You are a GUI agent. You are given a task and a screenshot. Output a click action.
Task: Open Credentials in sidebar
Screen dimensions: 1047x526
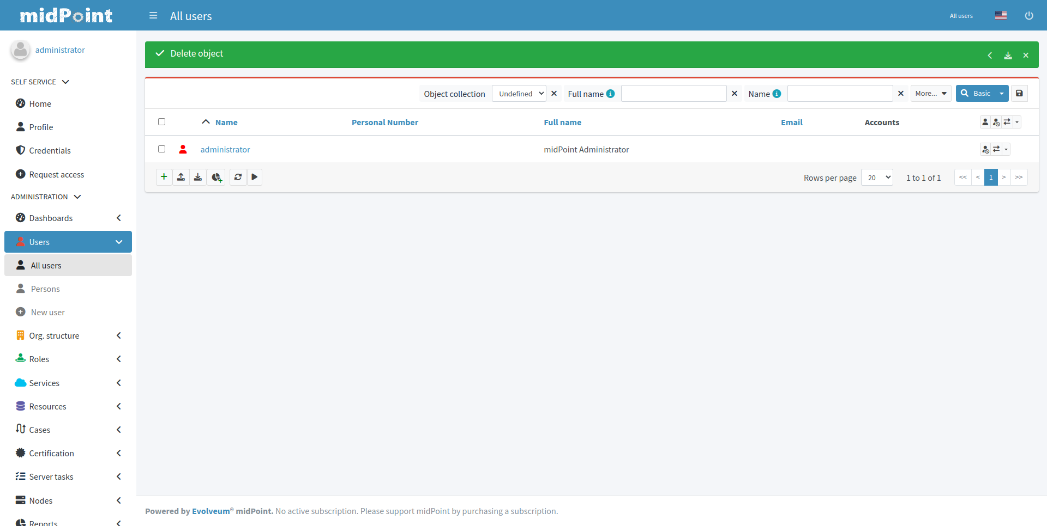pos(68,150)
